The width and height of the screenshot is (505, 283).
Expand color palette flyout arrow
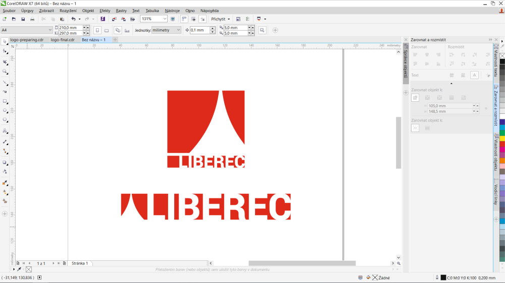click(x=502, y=41)
